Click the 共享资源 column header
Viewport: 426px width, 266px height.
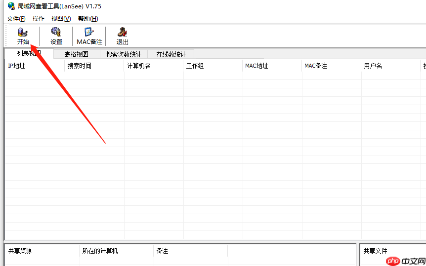click(43, 251)
